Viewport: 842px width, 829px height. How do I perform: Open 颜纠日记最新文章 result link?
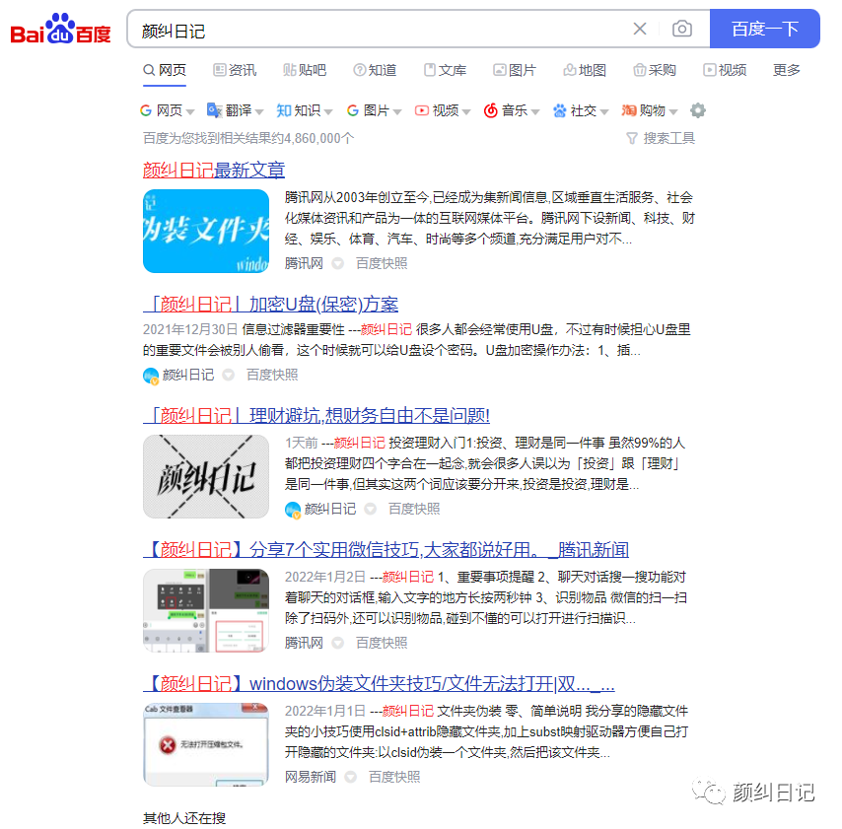click(214, 171)
